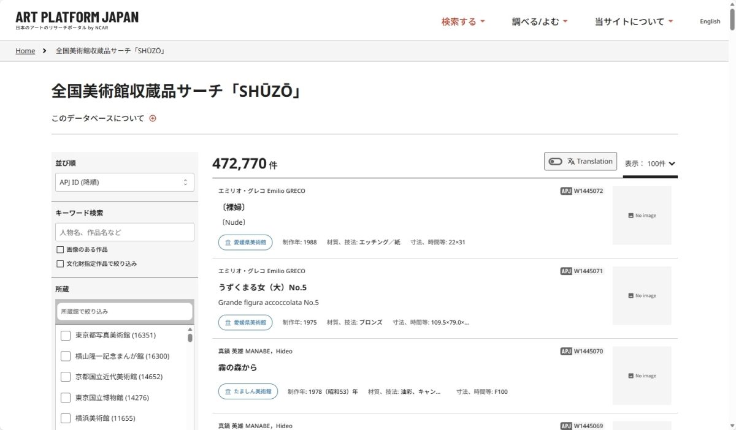Check the 文化財指定作品で絞り込み checkbox
The width and height of the screenshot is (736, 430).
pos(60,264)
